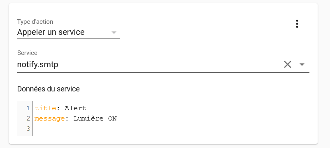The image size is (330, 148).
Task: Place the cursor on empty line 3 of the editor
Action: click(168, 128)
